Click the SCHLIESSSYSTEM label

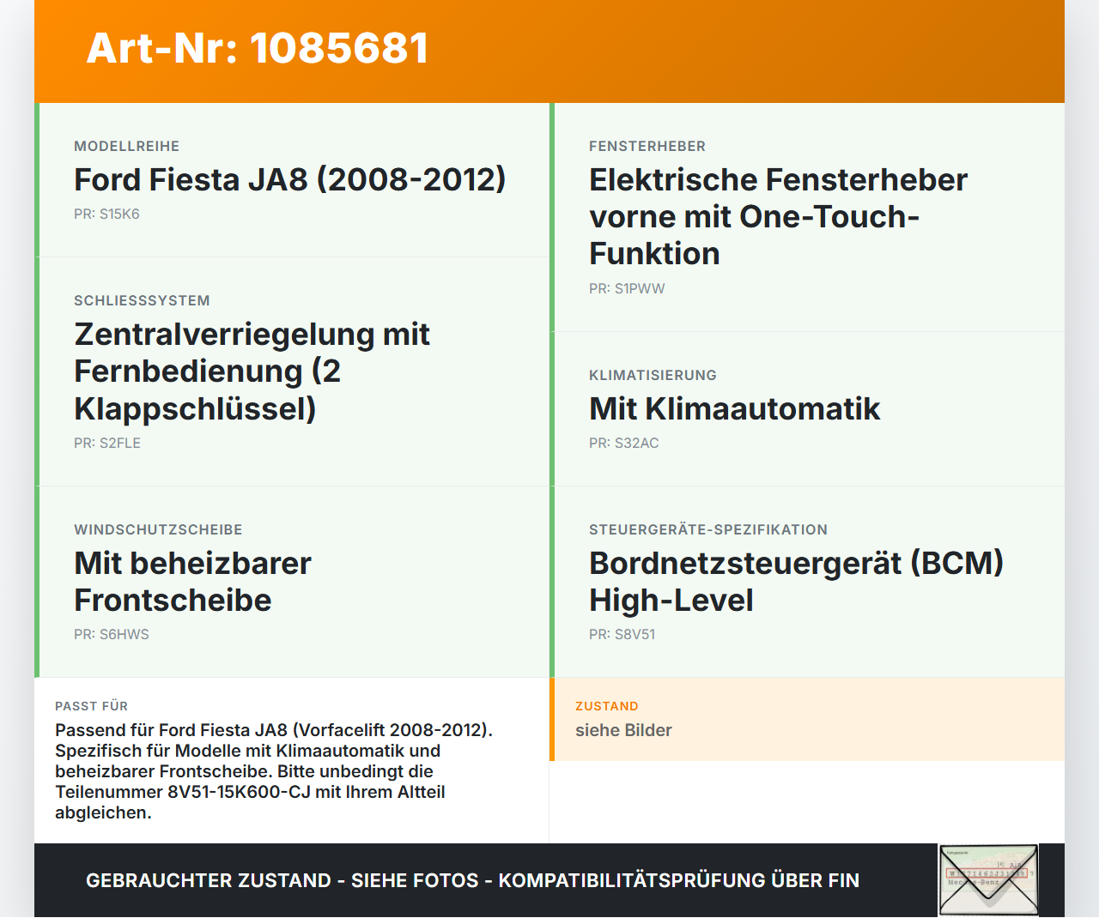[142, 301]
